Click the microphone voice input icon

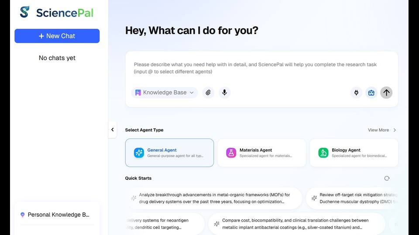pos(224,92)
